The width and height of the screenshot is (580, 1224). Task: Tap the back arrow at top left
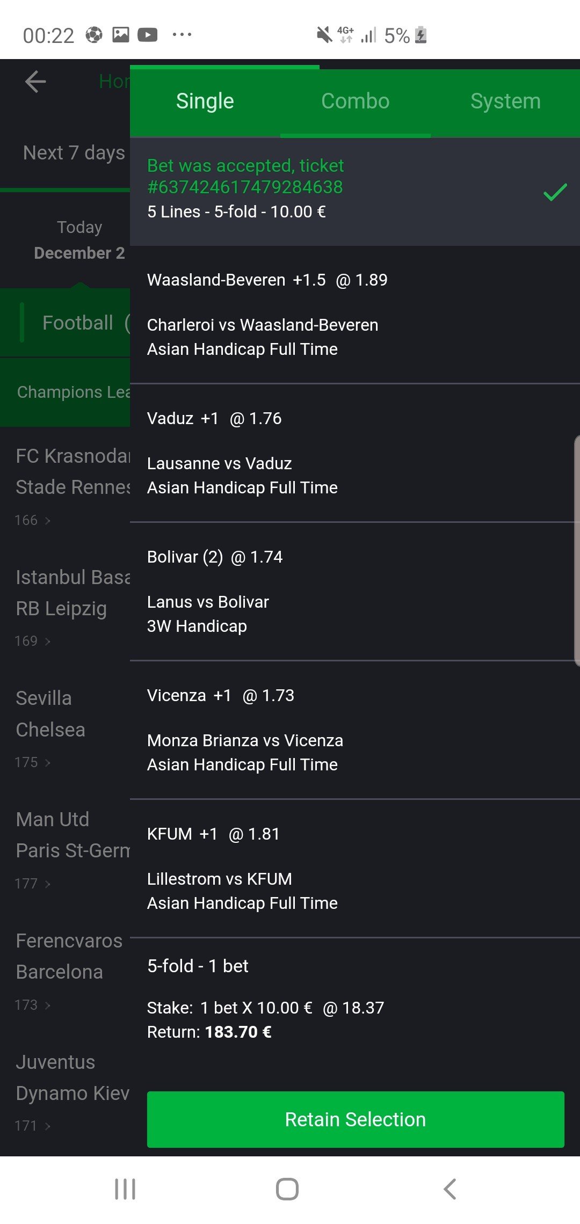click(35, 82)
